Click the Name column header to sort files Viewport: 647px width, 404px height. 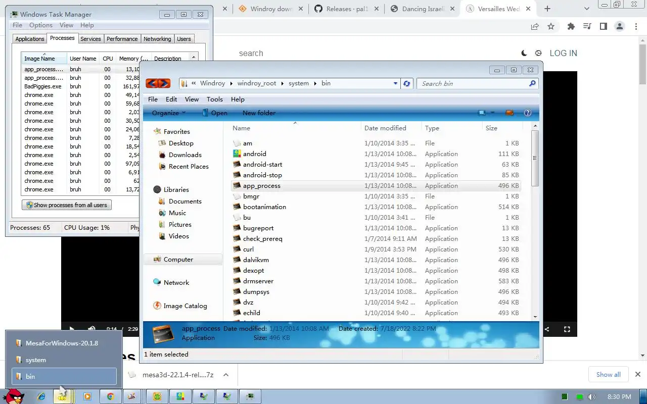click(x=295, y=128)
